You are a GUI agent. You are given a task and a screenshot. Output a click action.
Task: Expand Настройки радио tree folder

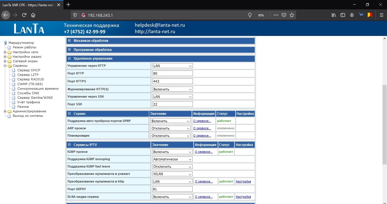tap(5, 57)
